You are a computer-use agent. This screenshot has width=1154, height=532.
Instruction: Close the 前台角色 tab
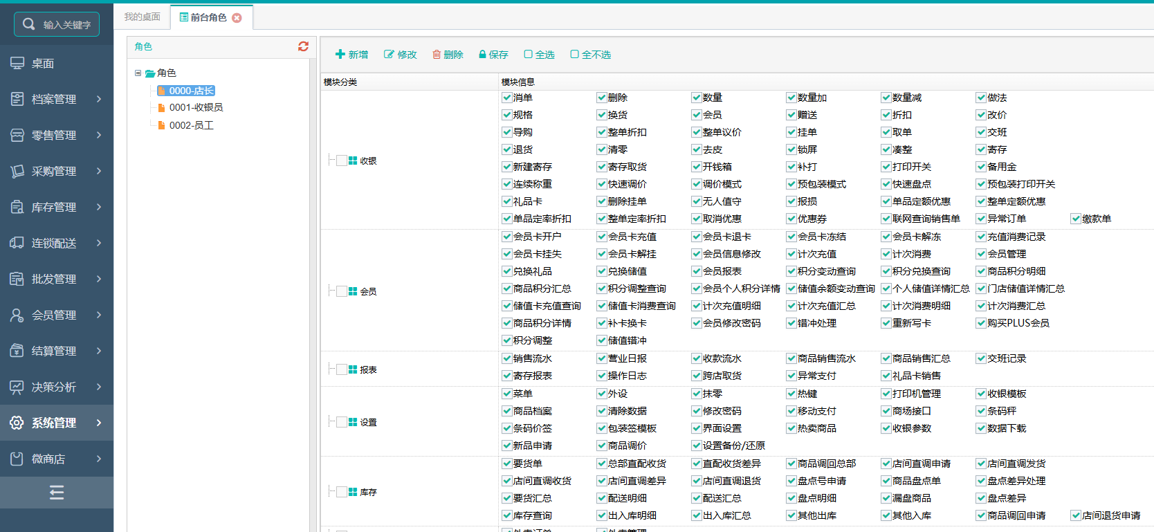[x=237, y=18]
